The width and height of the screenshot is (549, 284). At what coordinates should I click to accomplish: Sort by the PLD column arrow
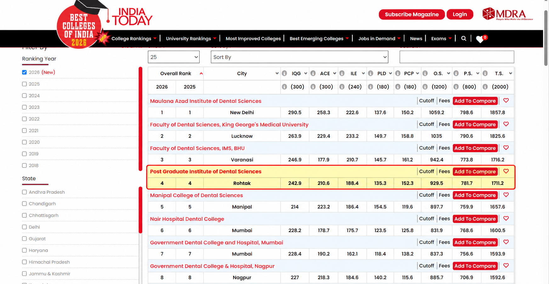[x=390, y=73]
